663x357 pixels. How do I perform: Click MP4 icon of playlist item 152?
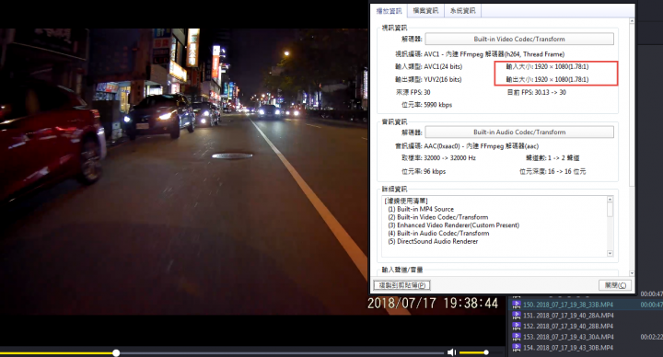point(517,326)
